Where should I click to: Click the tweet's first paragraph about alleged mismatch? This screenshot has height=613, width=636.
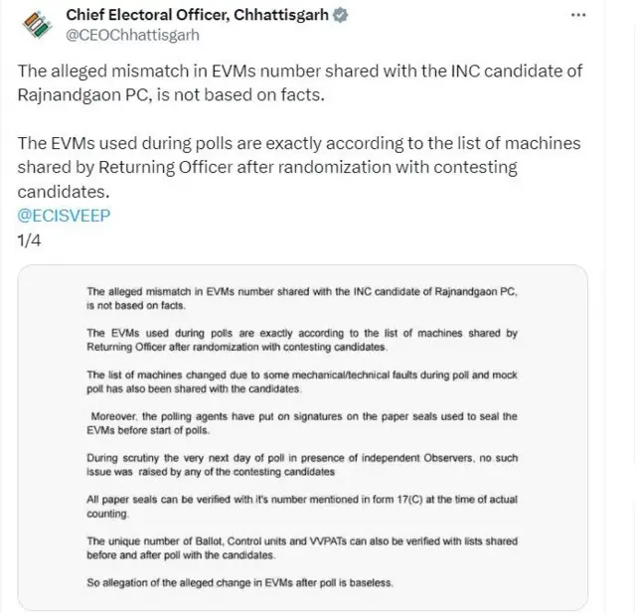click(298, 83)
